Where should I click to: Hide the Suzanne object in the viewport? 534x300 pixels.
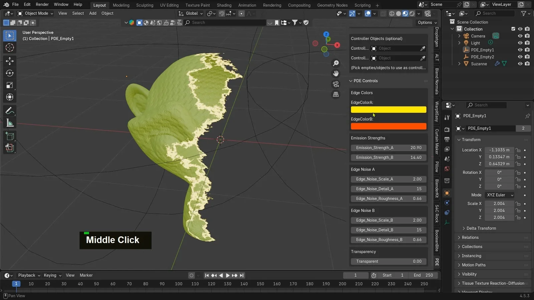(520, 64)
